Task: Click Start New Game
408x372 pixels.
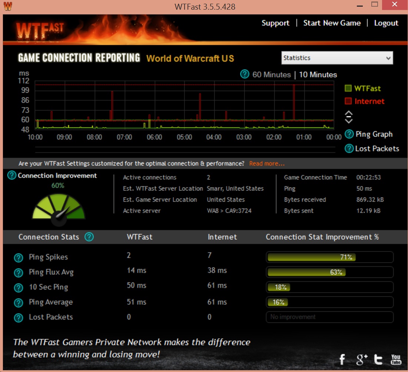Action: [x=332, y=23]
